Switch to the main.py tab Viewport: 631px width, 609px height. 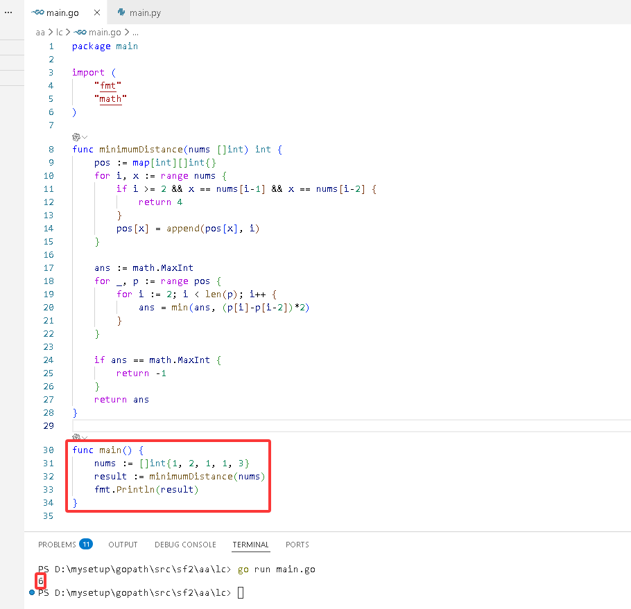(x=145, y=13)
